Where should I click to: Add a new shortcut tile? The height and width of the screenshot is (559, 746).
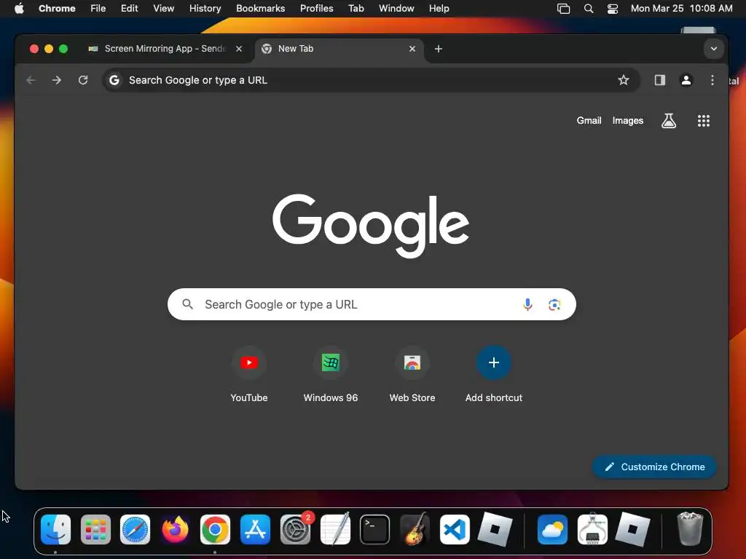(494, 374)
